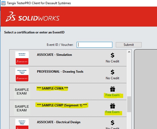Click No Credit under ASSOCIATE - Simulation
The image size is (157, 129).
click(112, 61)
